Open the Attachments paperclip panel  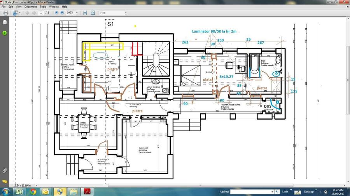tap(5, 170)
